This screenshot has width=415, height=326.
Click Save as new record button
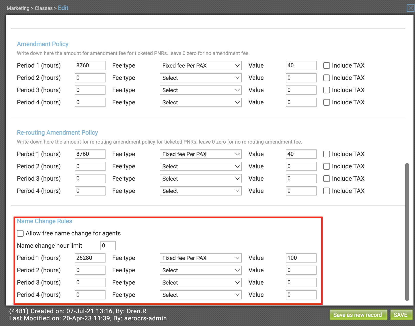click(x=358, y=315)
